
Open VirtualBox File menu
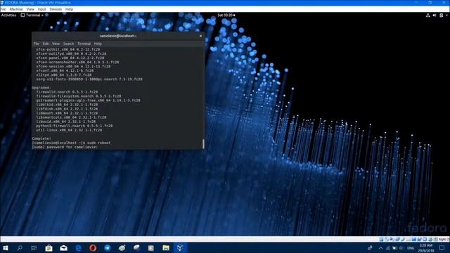3,9
